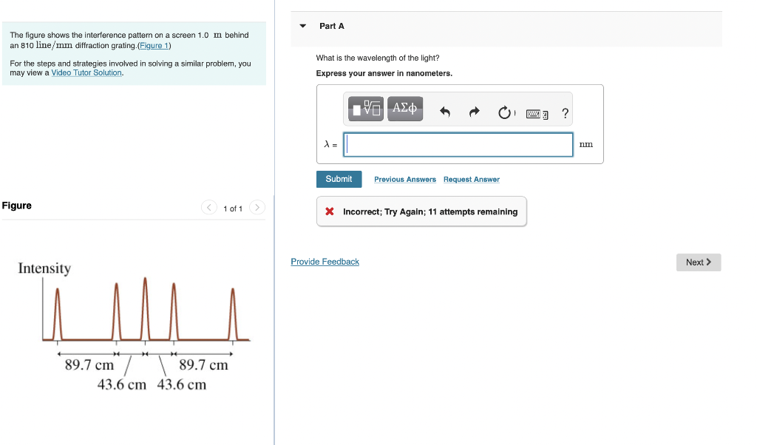Expand the Part A disclosure triangle
Screen dimensions: 757x445
302,26
